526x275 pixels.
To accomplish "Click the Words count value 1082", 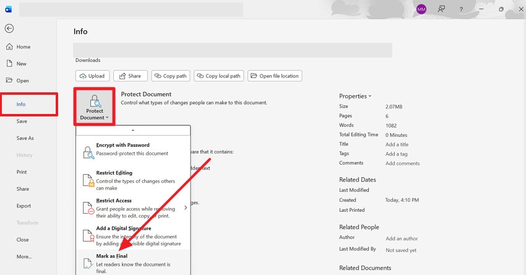I will (x=391, y=126).
